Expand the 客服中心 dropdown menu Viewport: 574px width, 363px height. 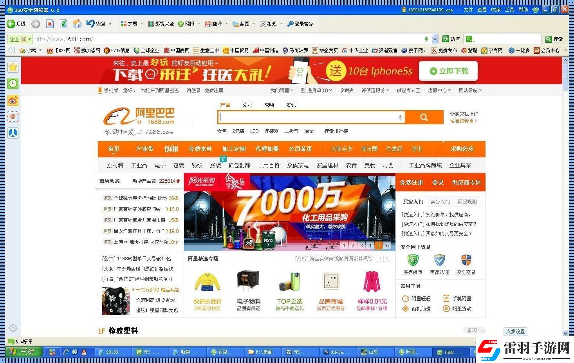(x=439, y=90)
